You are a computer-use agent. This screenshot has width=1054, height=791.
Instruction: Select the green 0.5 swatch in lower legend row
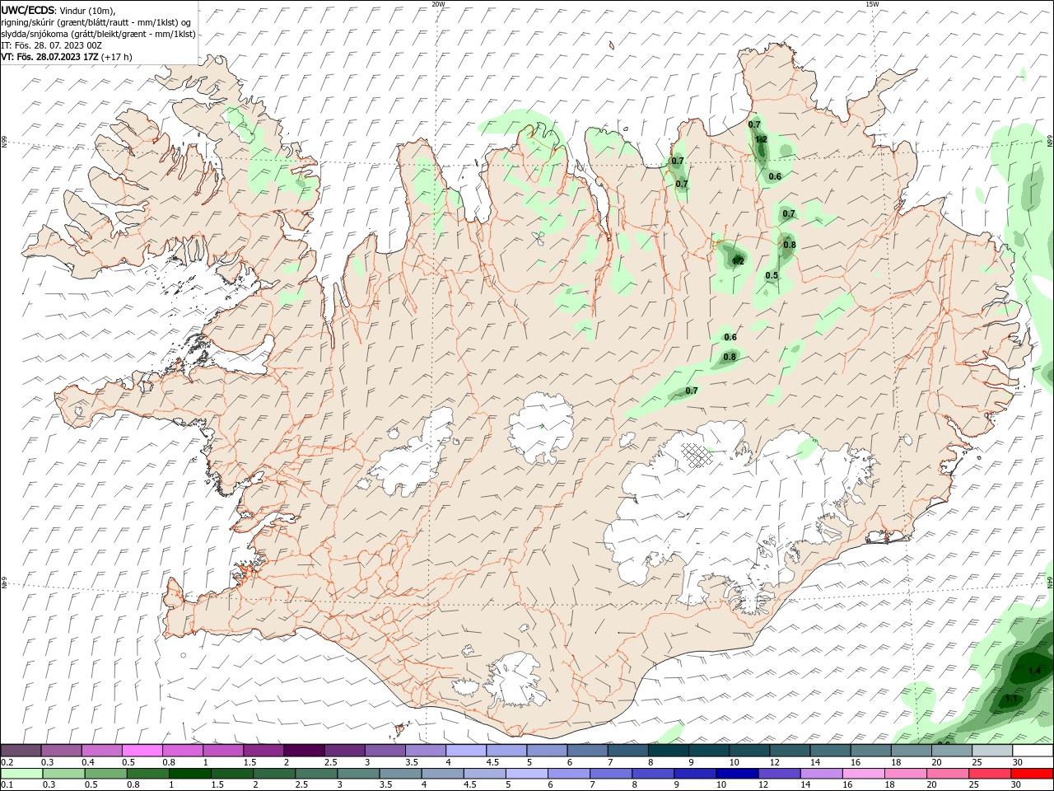coord(105,775)
